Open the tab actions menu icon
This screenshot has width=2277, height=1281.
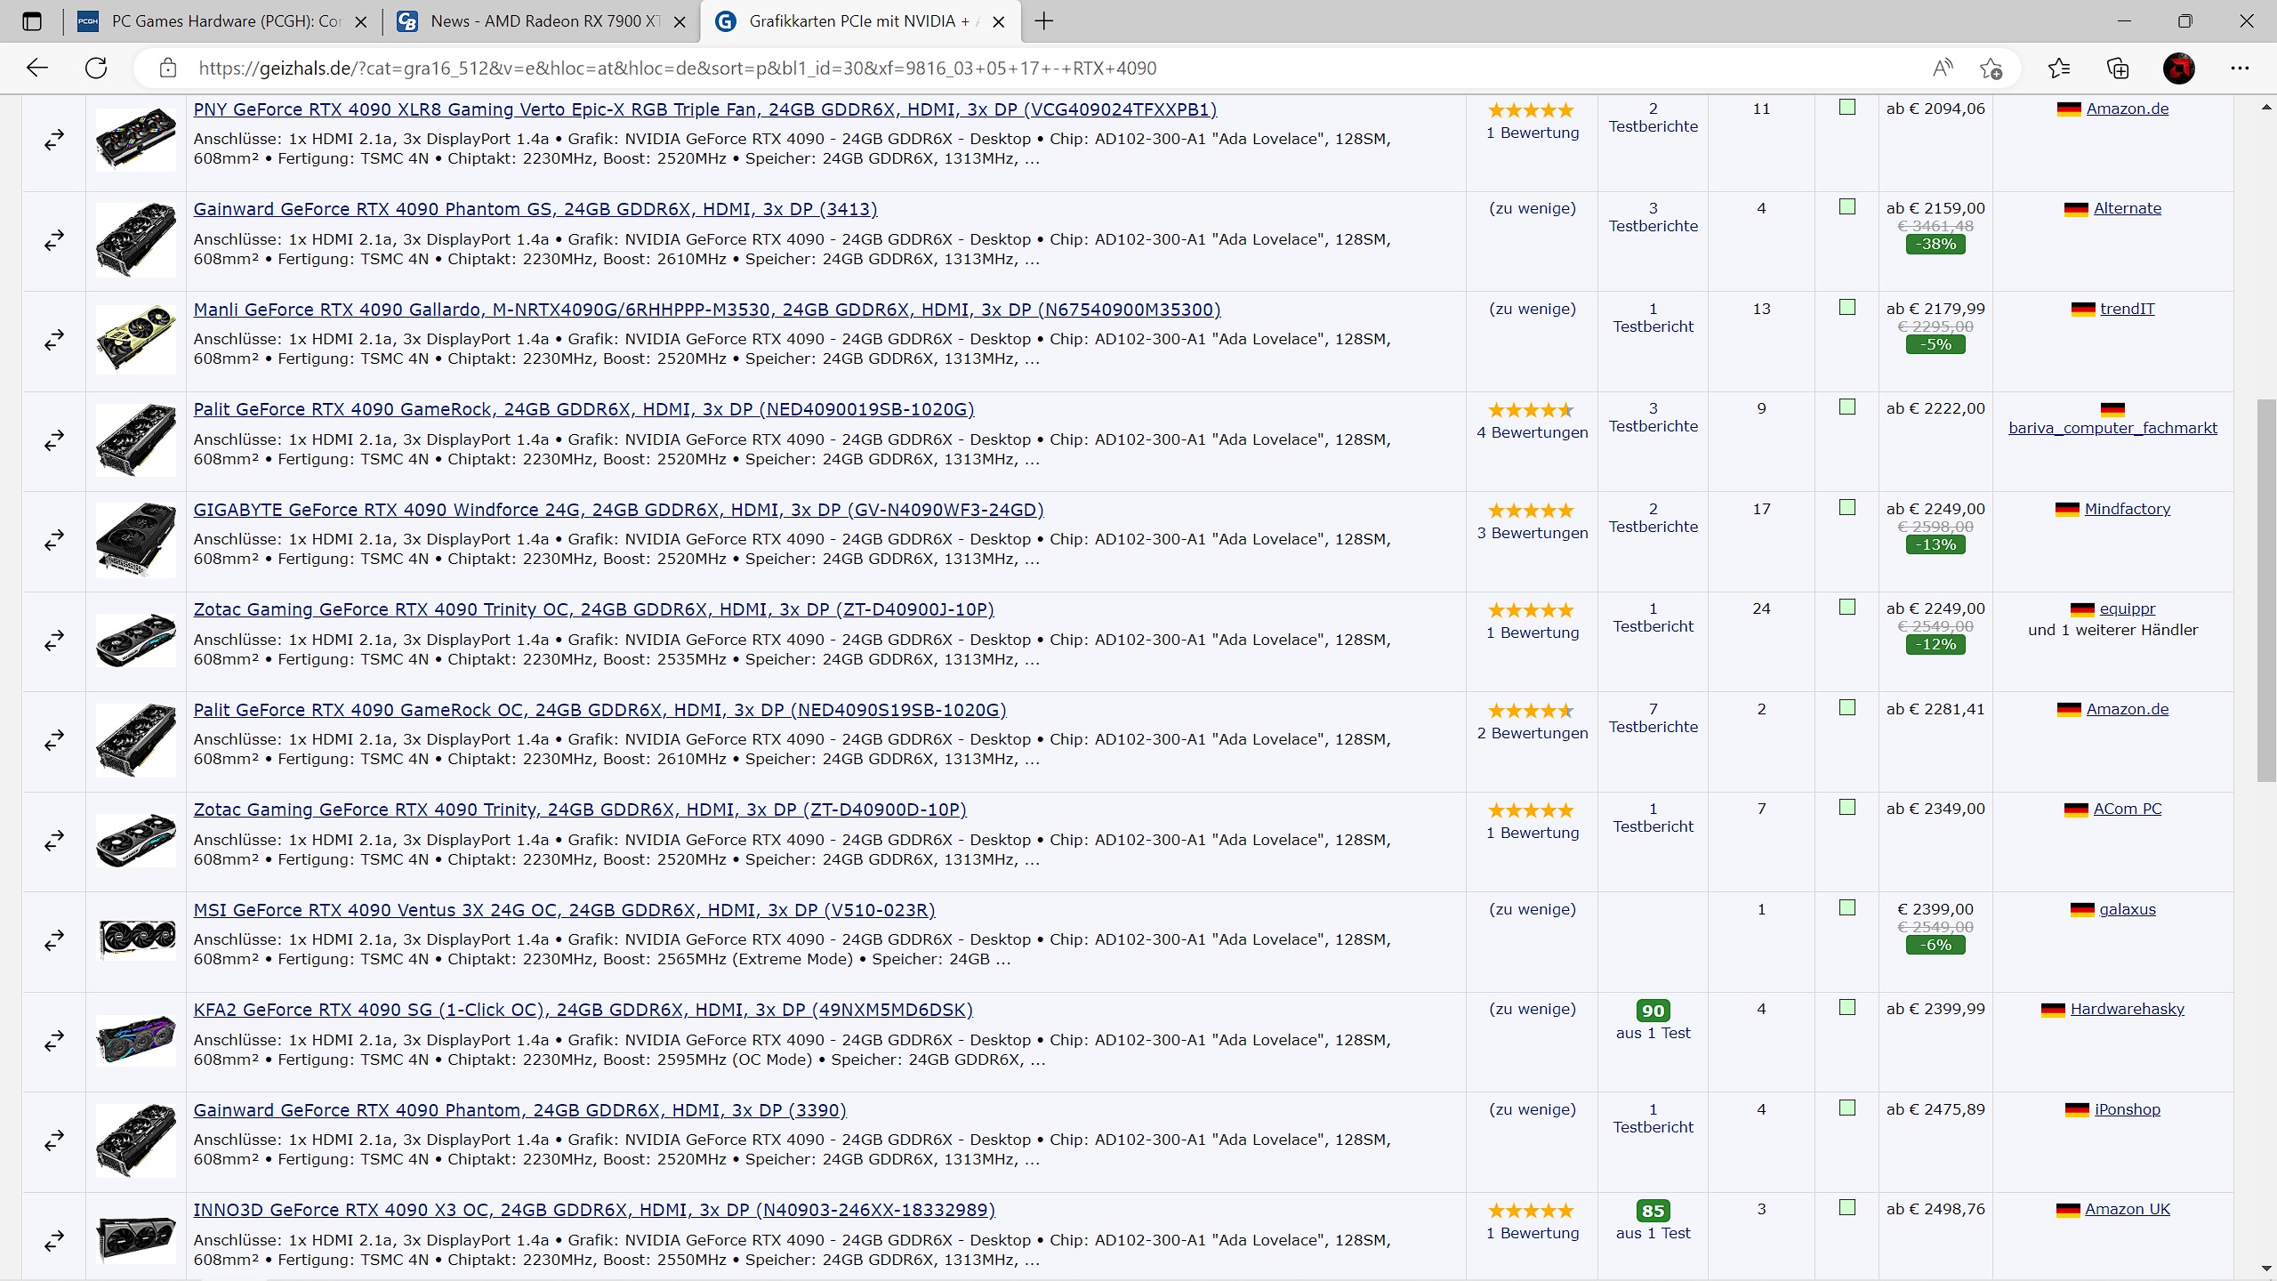tap(32, 21)
